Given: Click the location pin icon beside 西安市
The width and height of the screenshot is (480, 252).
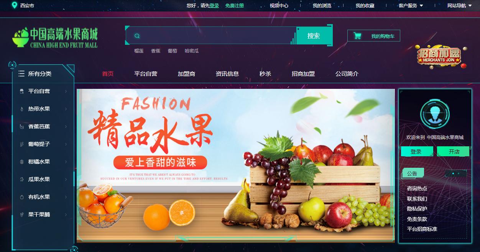Looking at the screenshot, I should click(x=15, y=5).
